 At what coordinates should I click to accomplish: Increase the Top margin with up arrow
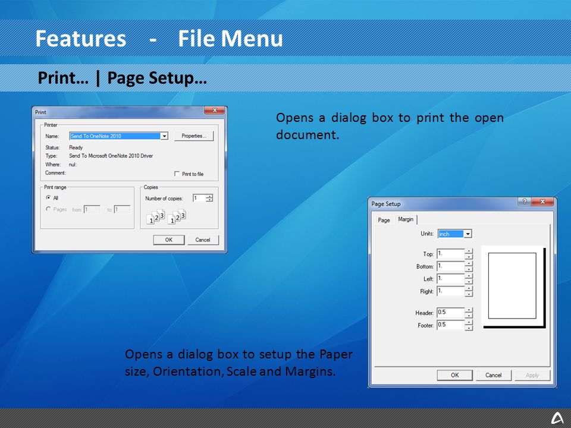click(469, 251)
